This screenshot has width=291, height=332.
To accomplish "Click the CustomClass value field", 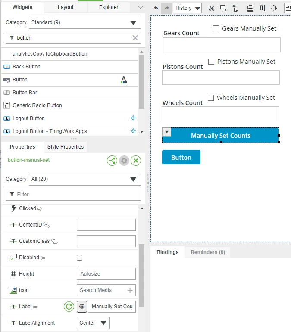I will point(106,241).
